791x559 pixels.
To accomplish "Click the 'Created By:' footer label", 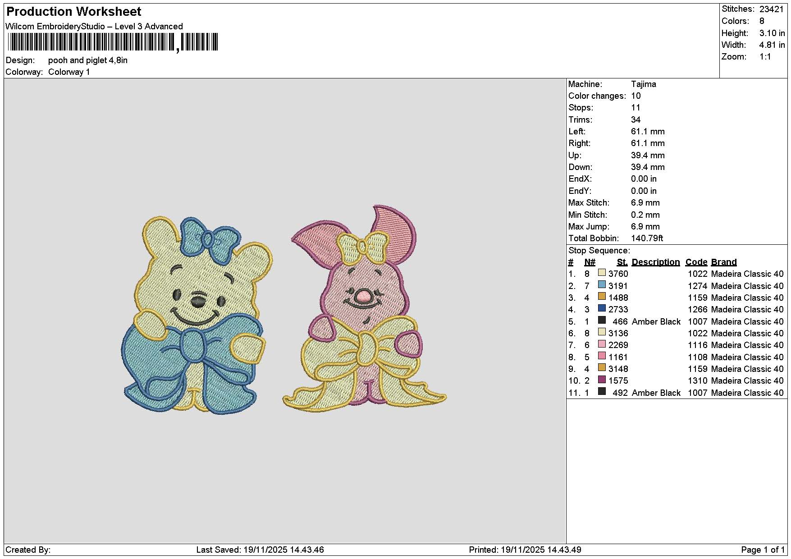I will pos(28,550).
